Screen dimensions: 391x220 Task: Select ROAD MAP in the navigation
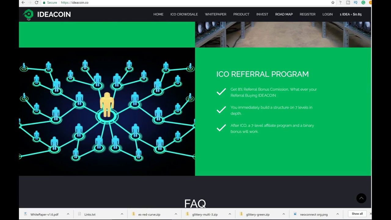point(284,14)
